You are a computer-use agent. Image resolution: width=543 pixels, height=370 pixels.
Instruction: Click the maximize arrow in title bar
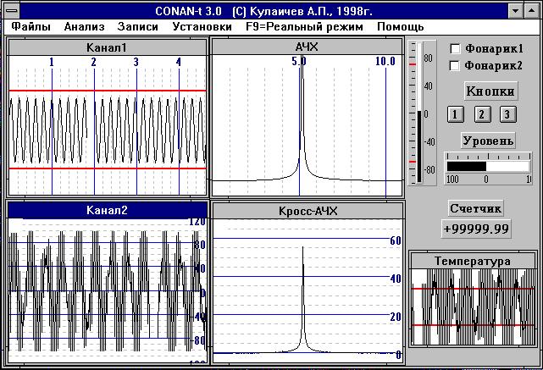(532, 9)
